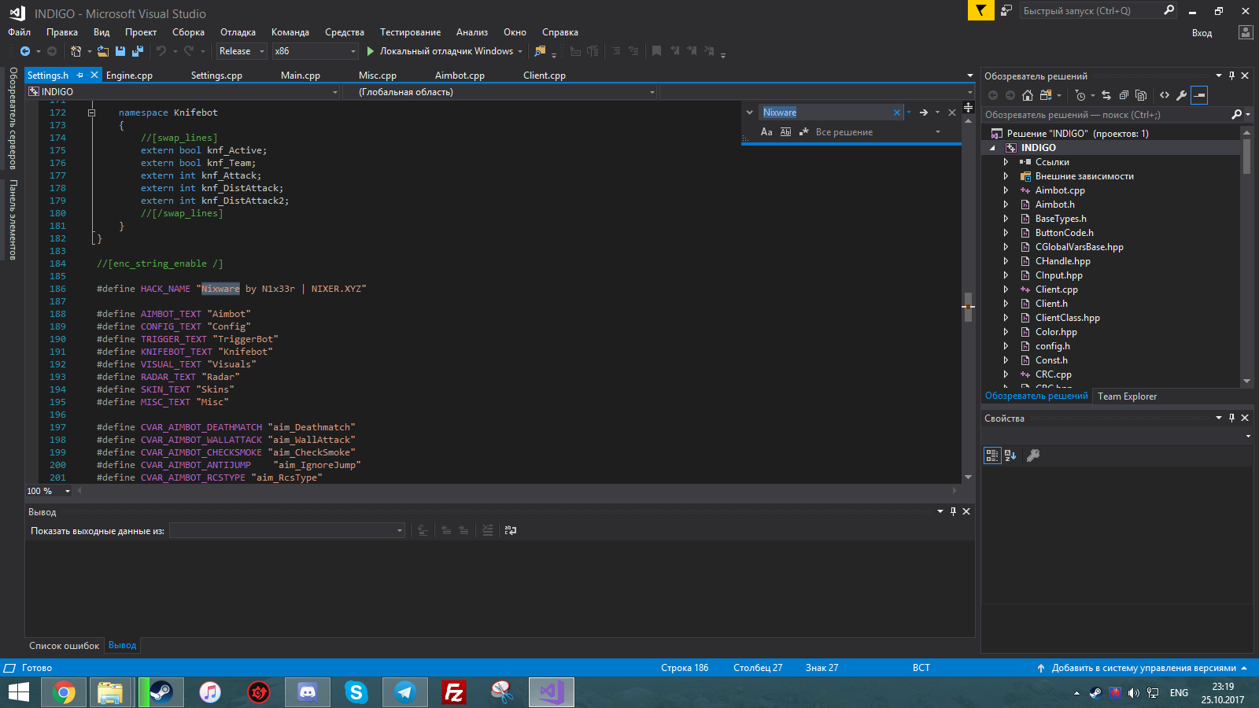
Task: Open Properties wrench icon in Solution Explorer toolbar
Action: click(x=1182, y=95)
